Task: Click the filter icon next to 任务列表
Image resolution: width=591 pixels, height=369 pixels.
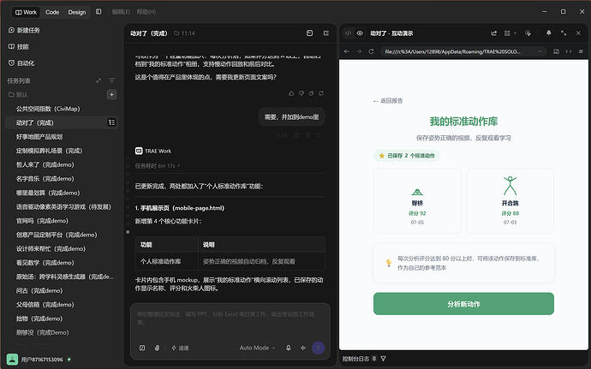Action: (x=112, y=80)
